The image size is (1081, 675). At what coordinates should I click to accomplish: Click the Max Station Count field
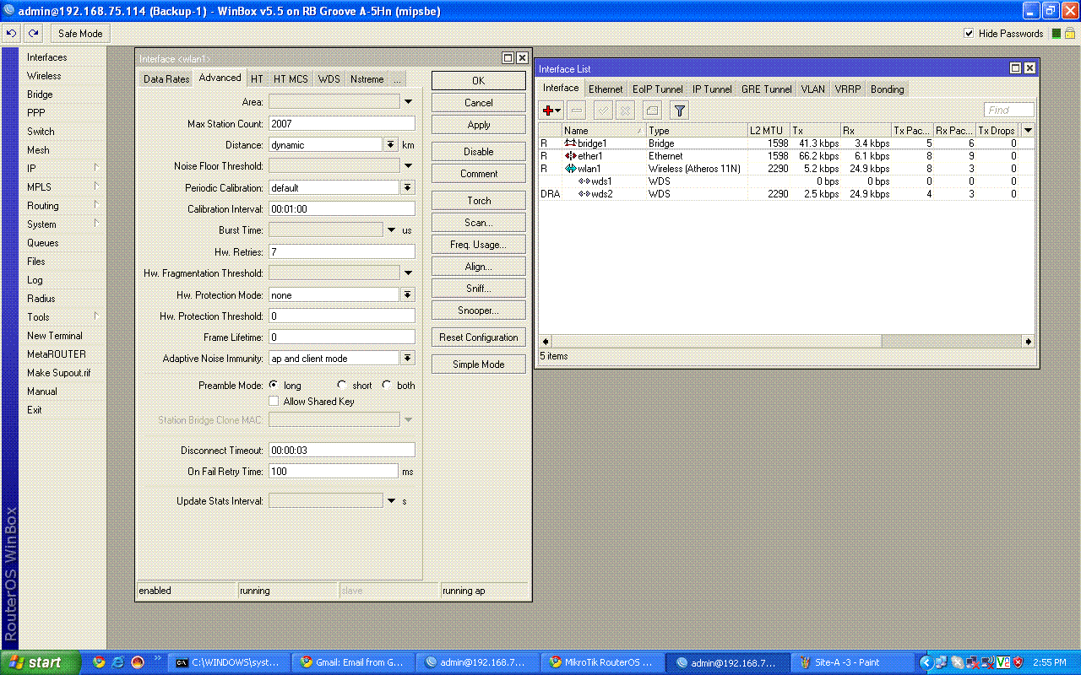(x=341, y=123)
